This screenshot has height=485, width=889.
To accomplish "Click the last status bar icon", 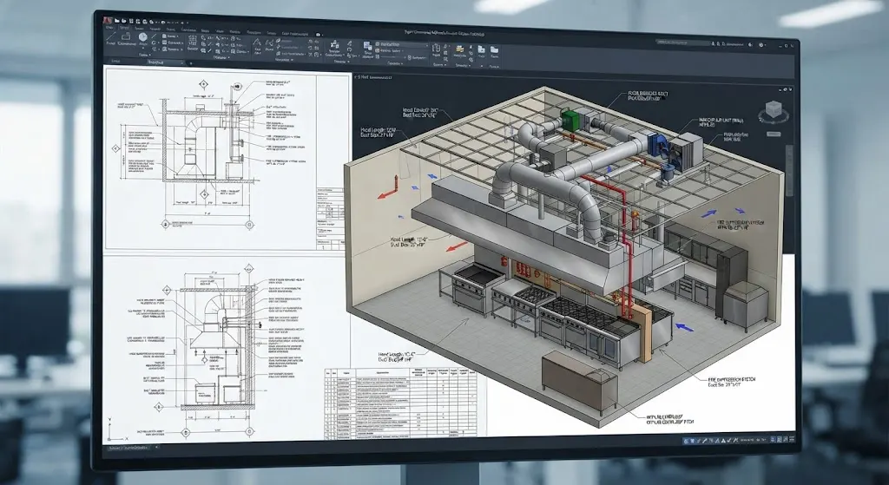I will tap(792, 439).
